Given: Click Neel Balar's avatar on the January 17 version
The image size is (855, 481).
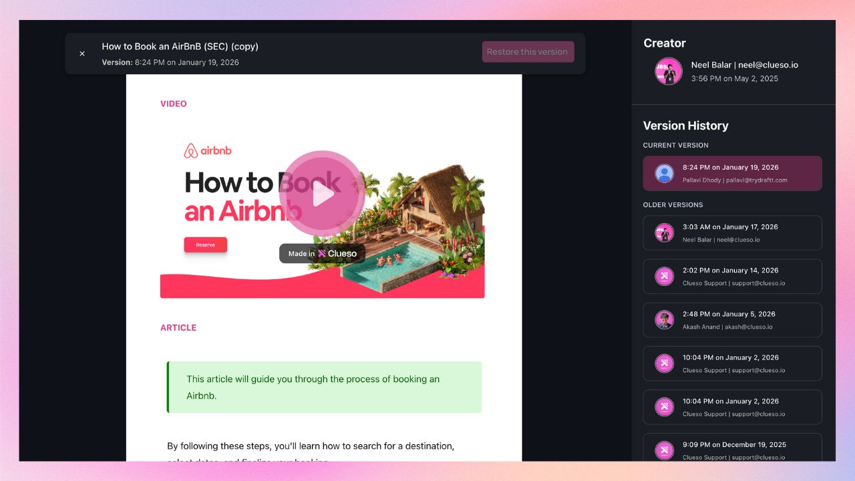Looking at the screenshot, I should pos(664,232).
